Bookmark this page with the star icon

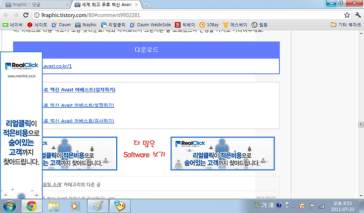[347, 15]
